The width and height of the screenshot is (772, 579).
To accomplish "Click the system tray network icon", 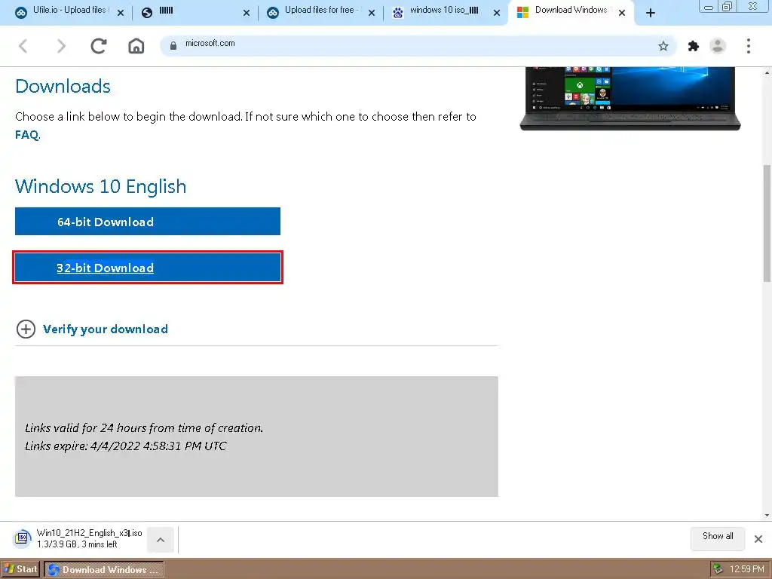I will [718, 570].
